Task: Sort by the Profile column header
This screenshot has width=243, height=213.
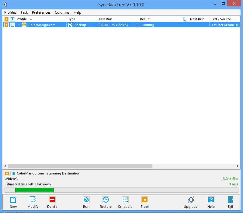Action: [22, 19]
